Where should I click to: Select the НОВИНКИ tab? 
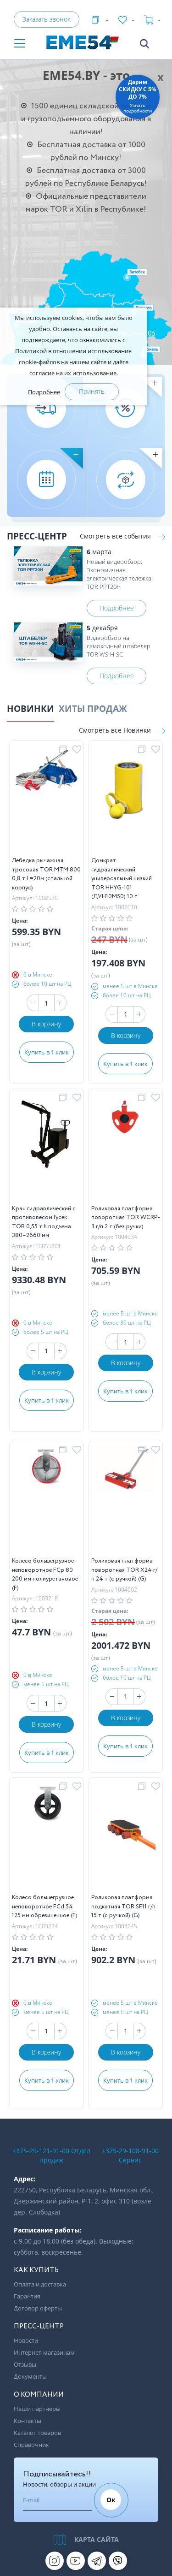(30, 708)
